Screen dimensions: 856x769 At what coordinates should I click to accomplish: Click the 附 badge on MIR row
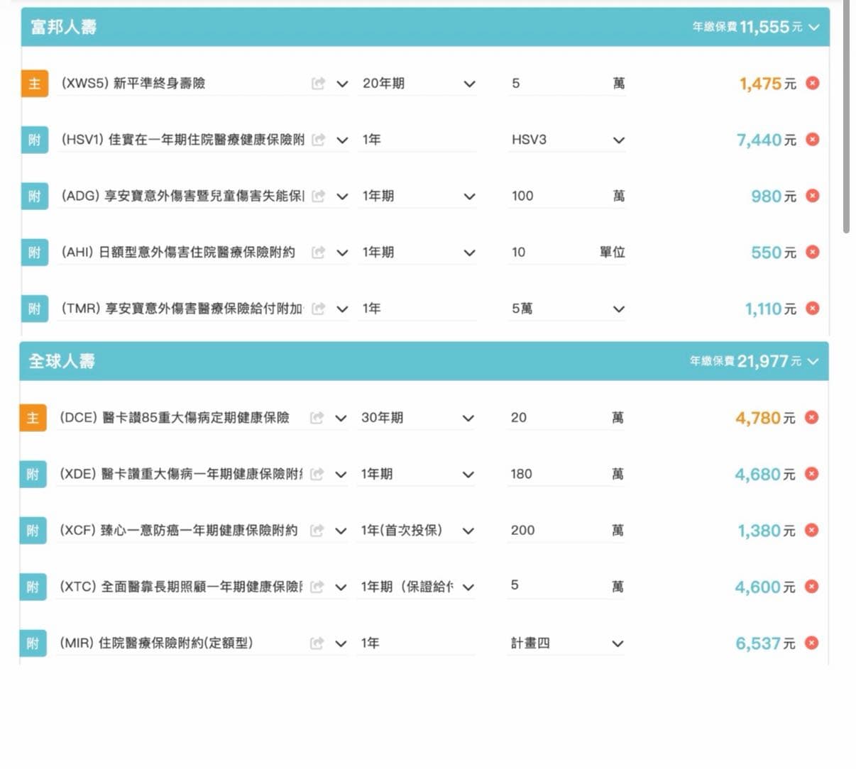pos(33,643)
